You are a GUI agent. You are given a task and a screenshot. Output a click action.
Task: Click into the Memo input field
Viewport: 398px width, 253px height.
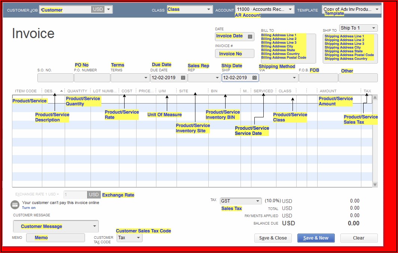coord(55,238)
